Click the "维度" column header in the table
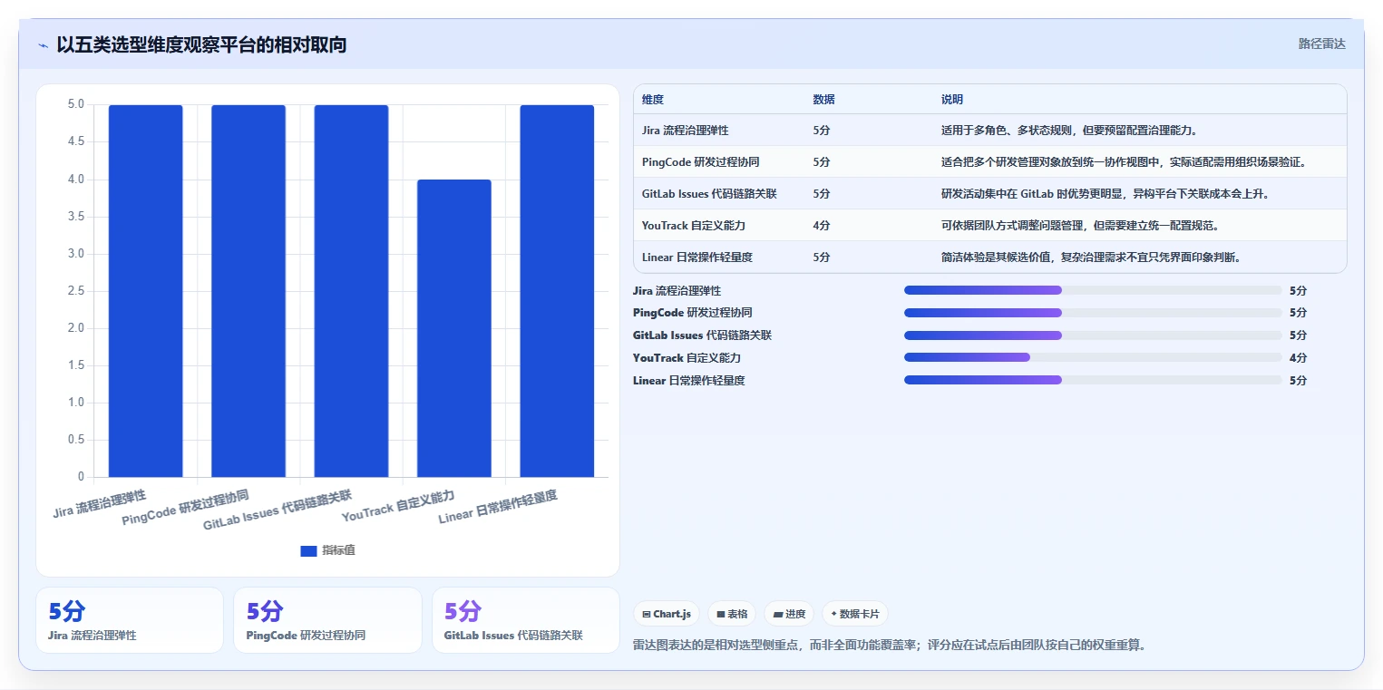 coord(653,100)
